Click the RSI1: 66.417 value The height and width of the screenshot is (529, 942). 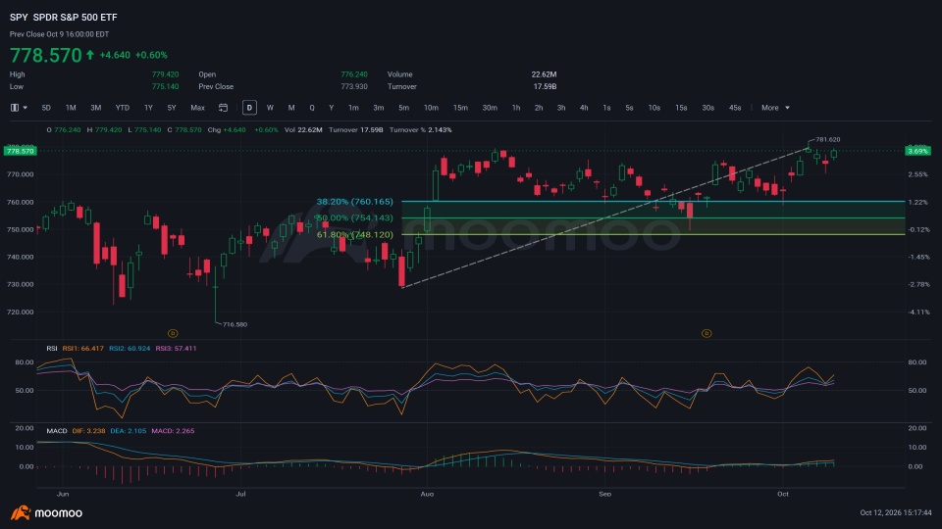tap(82, 349)
